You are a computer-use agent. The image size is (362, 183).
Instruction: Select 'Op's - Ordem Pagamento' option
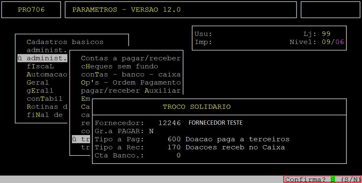coord(131,83)
